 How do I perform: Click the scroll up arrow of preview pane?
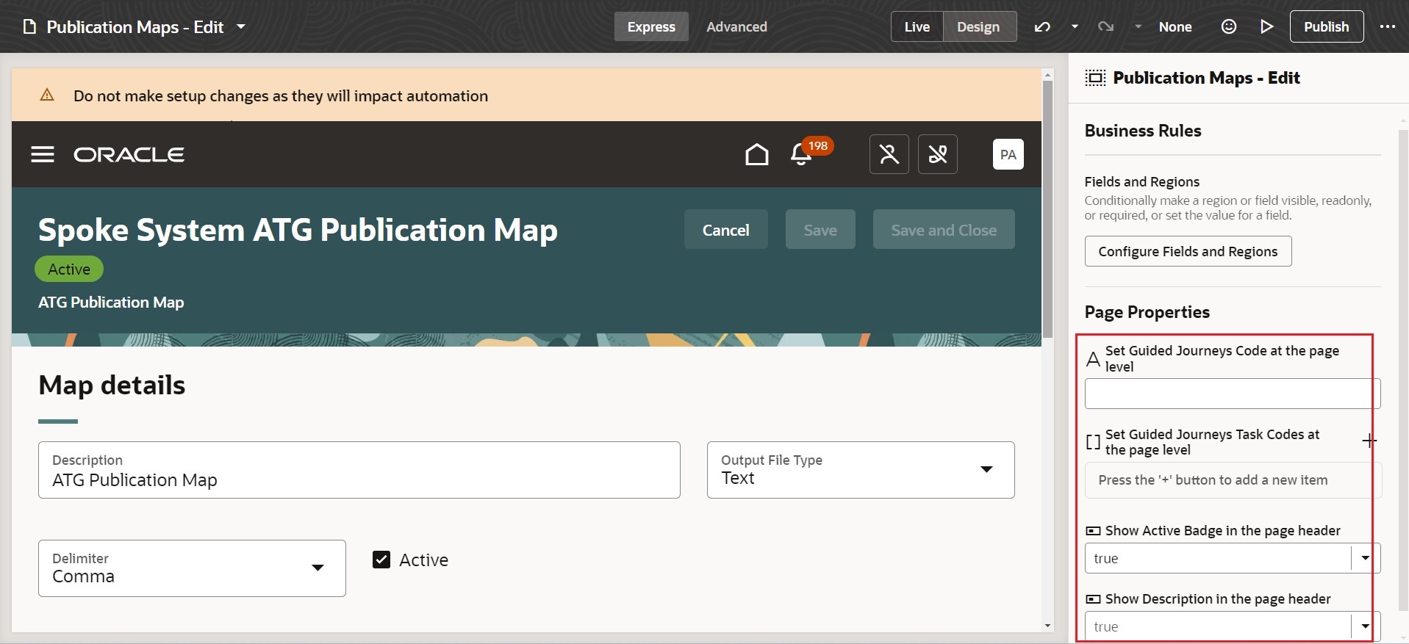pyautogui.click(x=1047, y=74)
